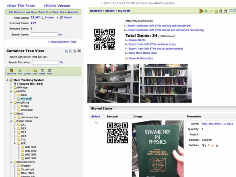Click the red X beside Batches Qty
The image size is (236, 177).
217,146
